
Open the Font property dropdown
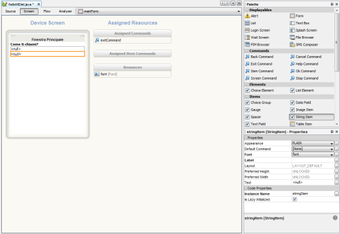(331, 154)
